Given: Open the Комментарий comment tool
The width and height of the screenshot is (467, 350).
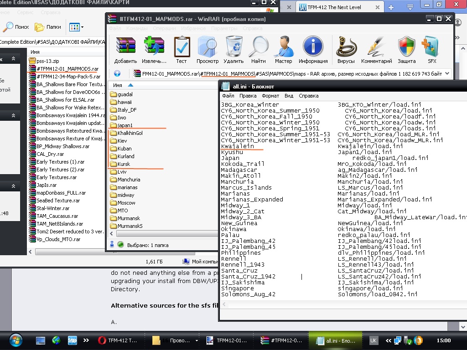Looking at the screenshot, I should tap(377, 47).
